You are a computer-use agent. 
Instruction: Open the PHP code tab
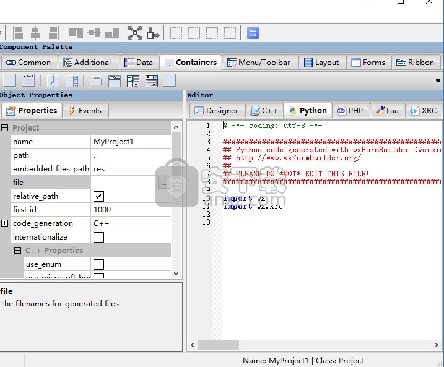350,111
